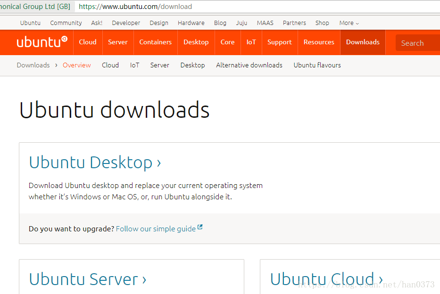Screen dimensions: 440x294
Task: Select Desktop in orange navigation bar
Action: coord(196,42)
